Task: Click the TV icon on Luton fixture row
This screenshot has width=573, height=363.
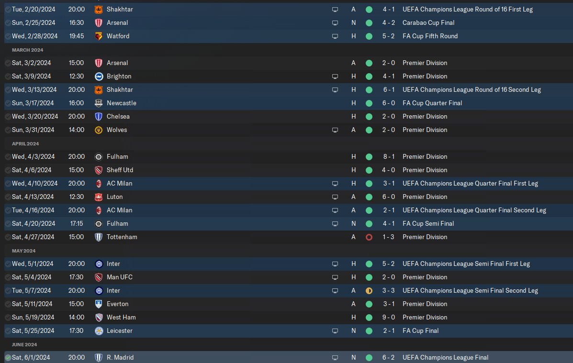Action: coord(335,197)
